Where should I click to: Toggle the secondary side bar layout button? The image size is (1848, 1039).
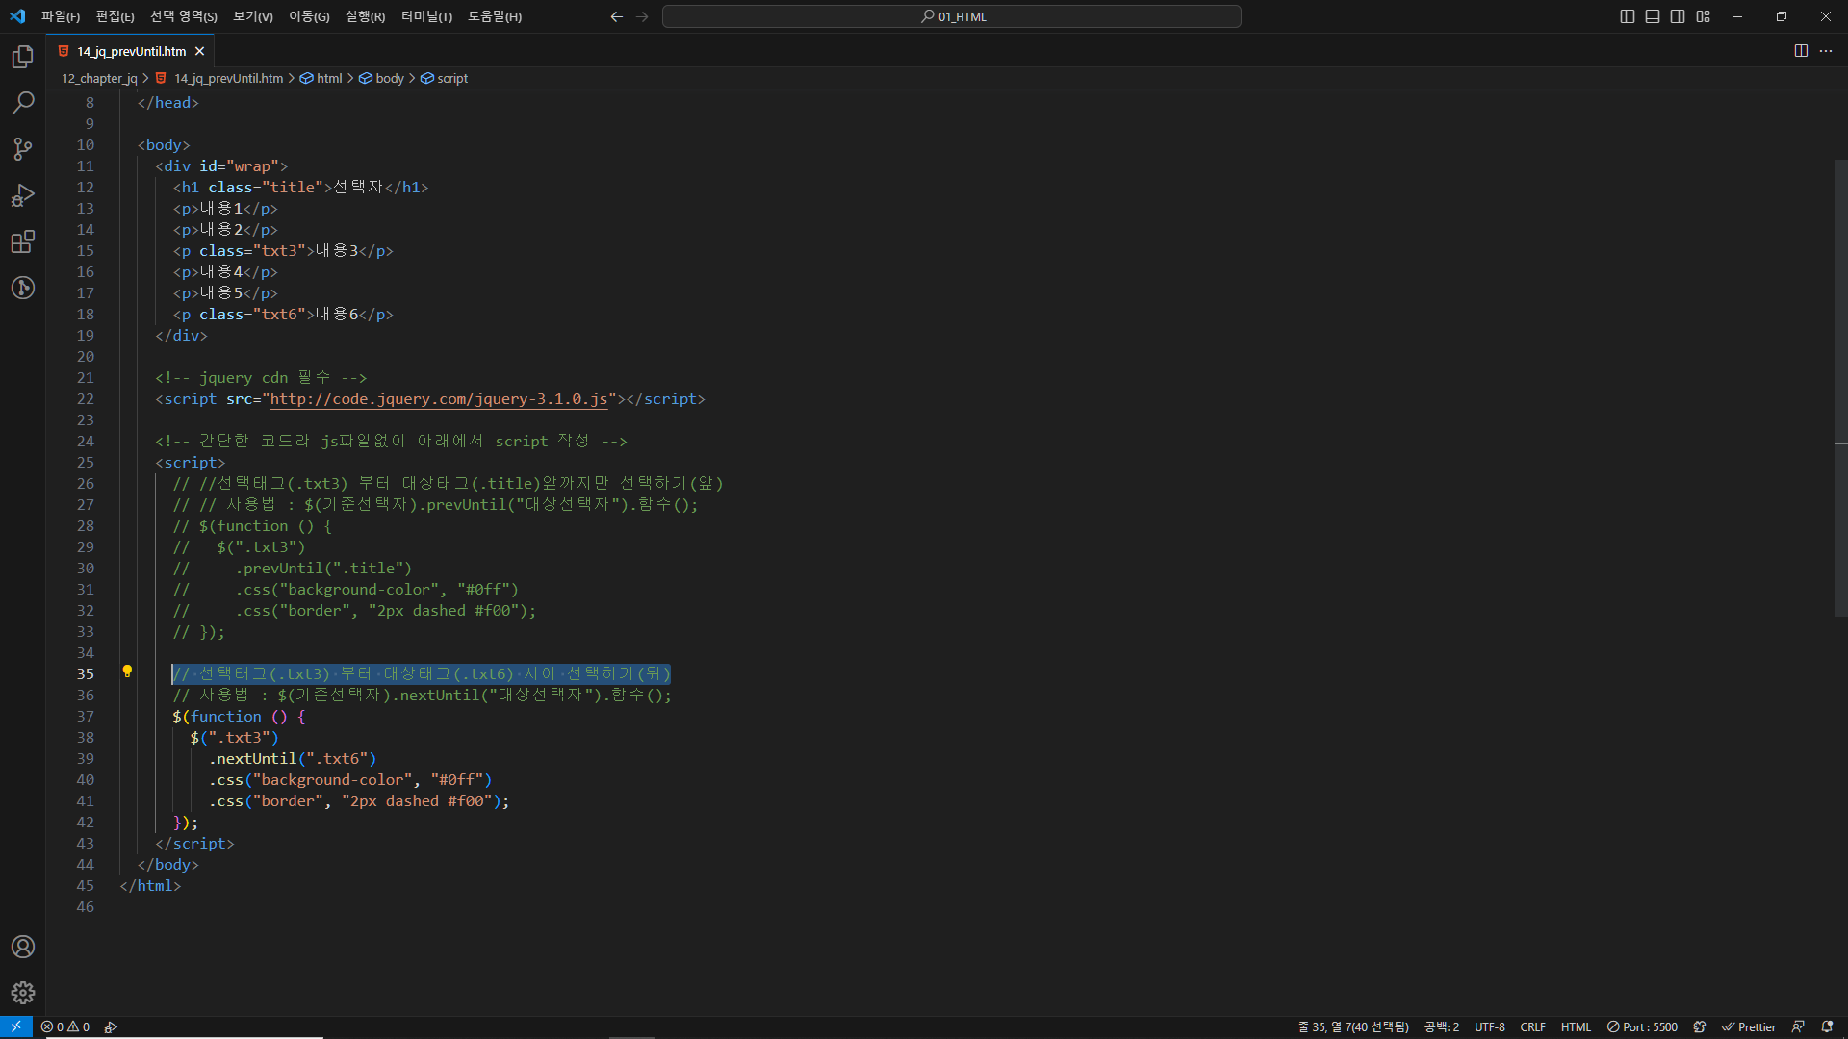click(x=1678, y=16)
